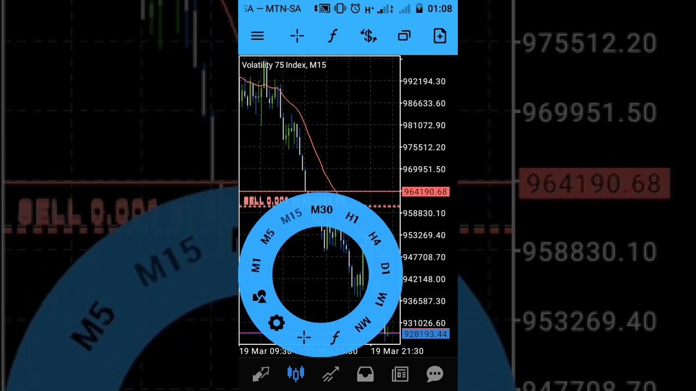
Task: Tap the battery icon in status bar
Action: pyautogui.click(x=419, y=9)
